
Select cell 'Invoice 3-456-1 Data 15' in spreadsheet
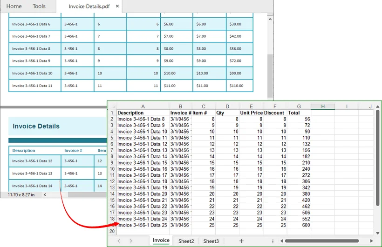pos(143,162)
